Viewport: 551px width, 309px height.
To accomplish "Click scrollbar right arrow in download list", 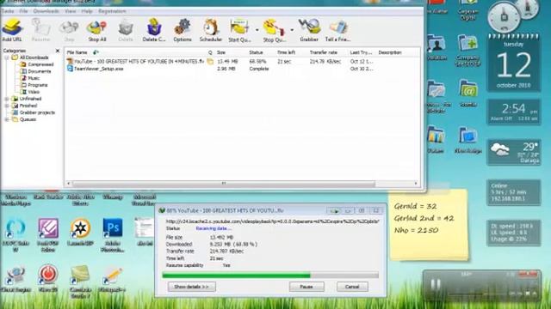I will 416,183.
